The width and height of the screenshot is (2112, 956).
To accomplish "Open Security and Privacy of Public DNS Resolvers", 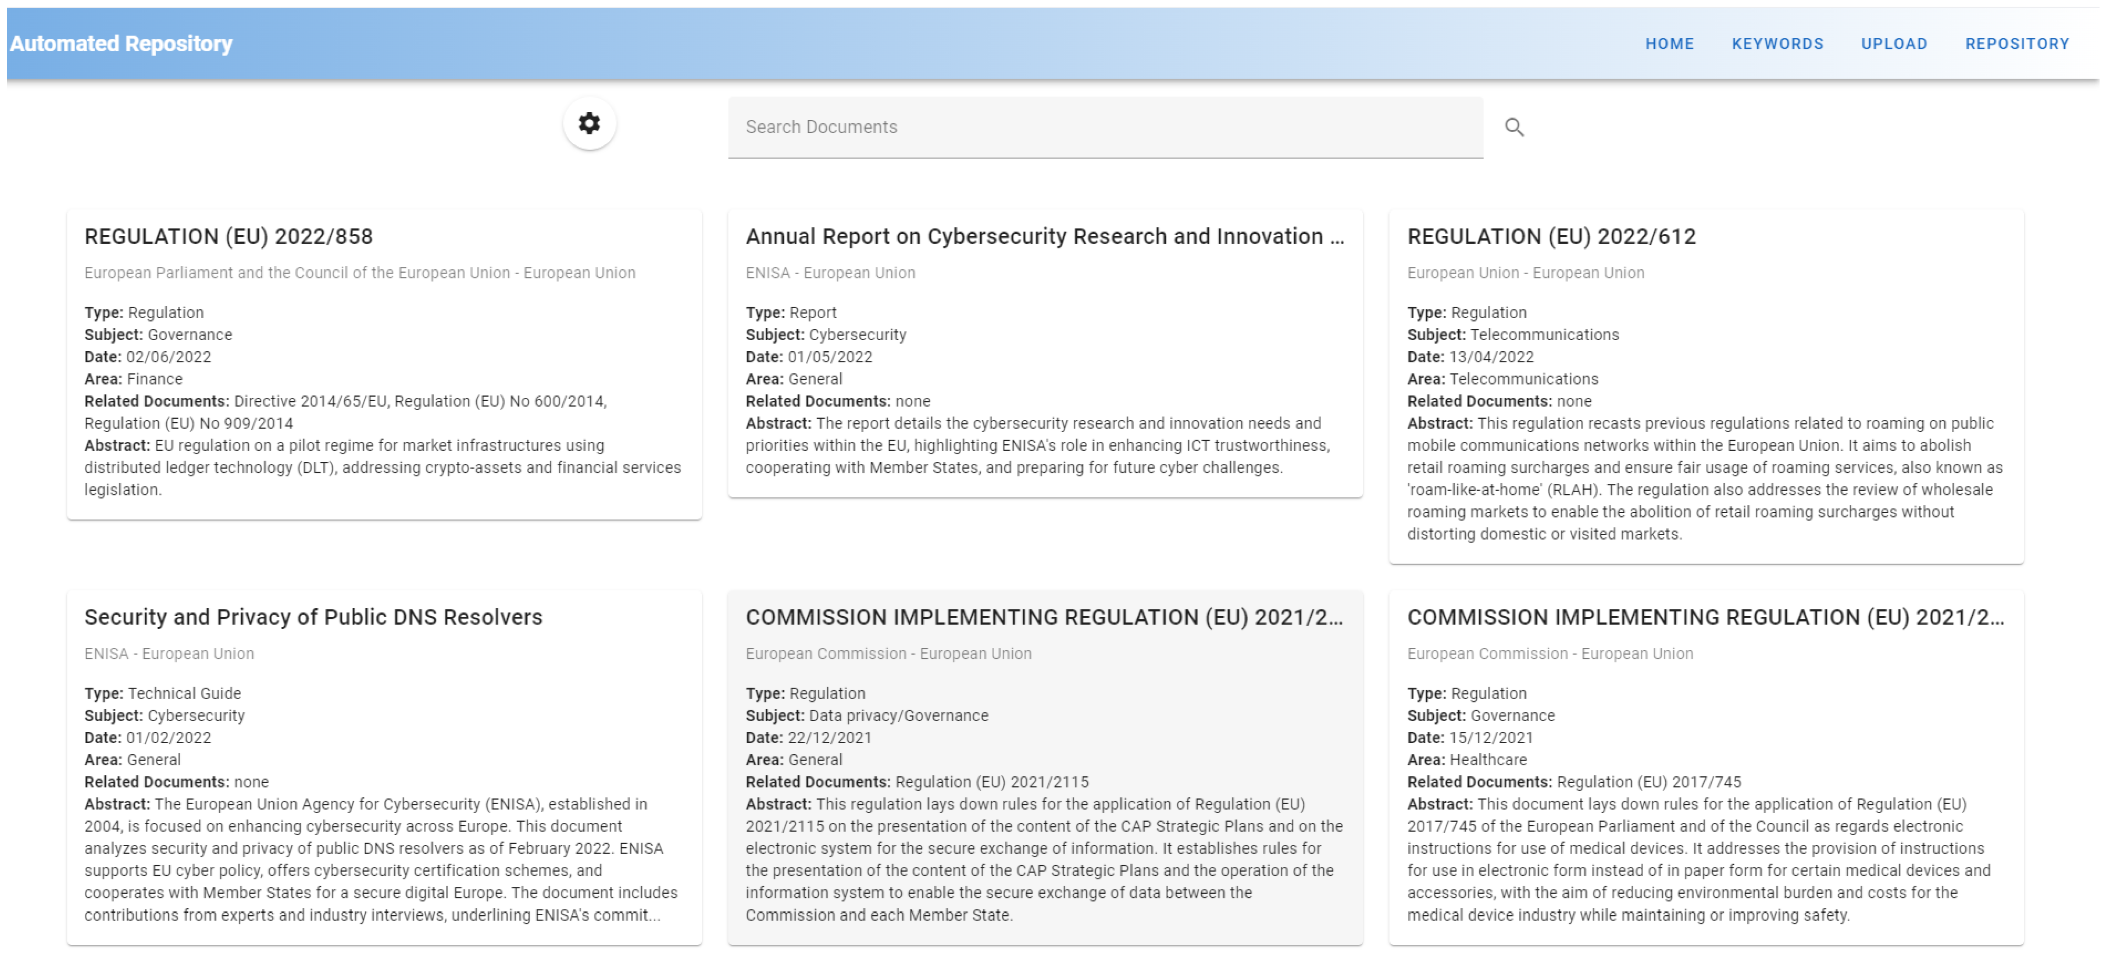I will [313, 617].
